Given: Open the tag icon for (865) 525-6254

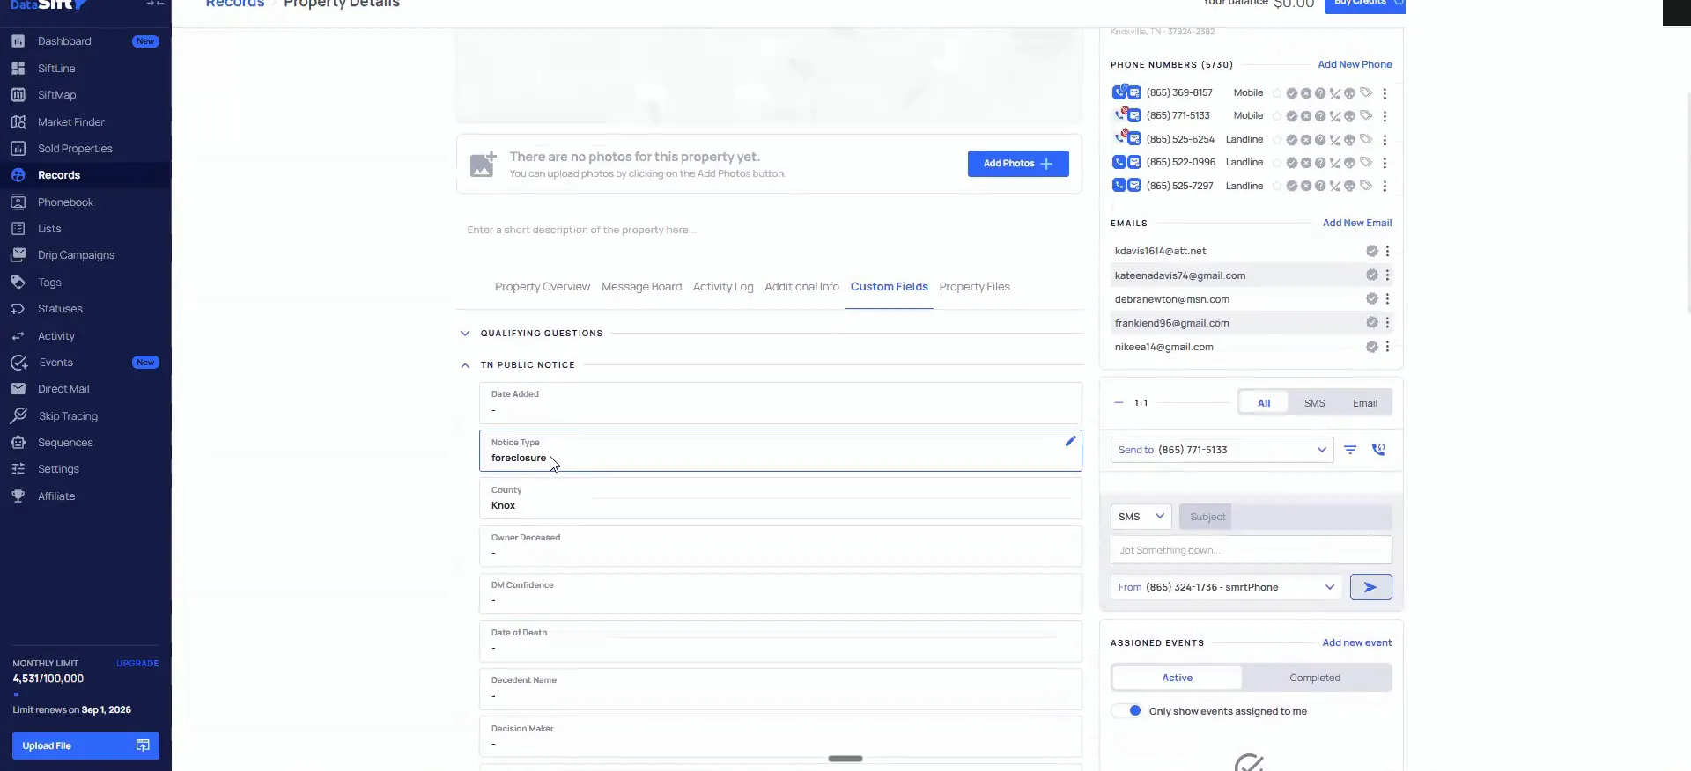Looking at the screenshot, I should (x=1366, y=139).
